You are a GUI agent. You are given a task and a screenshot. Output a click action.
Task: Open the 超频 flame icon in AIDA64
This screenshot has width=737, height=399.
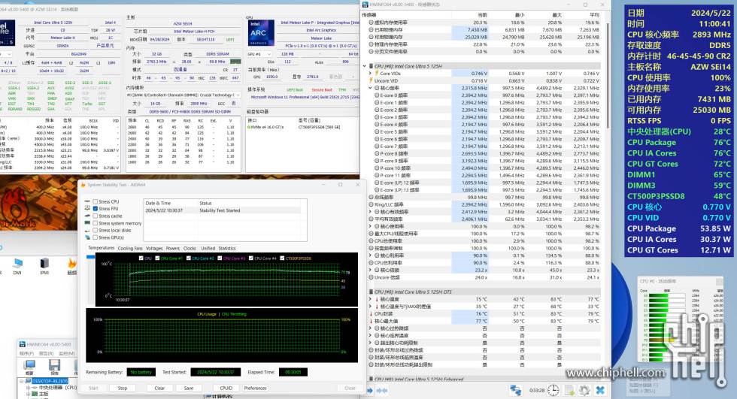pos(72,263)
